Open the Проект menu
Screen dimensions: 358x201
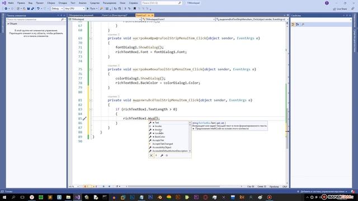[x=40, y=3]
